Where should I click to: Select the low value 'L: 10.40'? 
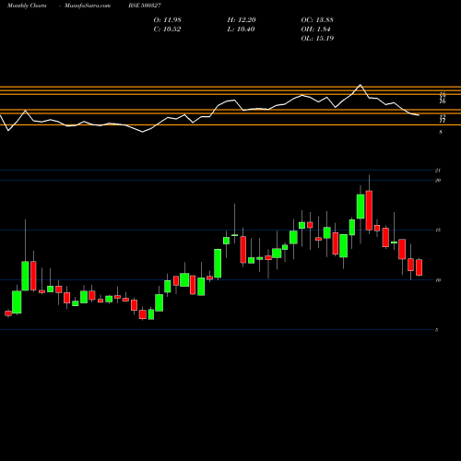pos(241,30)
